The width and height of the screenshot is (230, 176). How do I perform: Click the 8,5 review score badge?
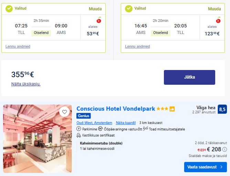222,109
